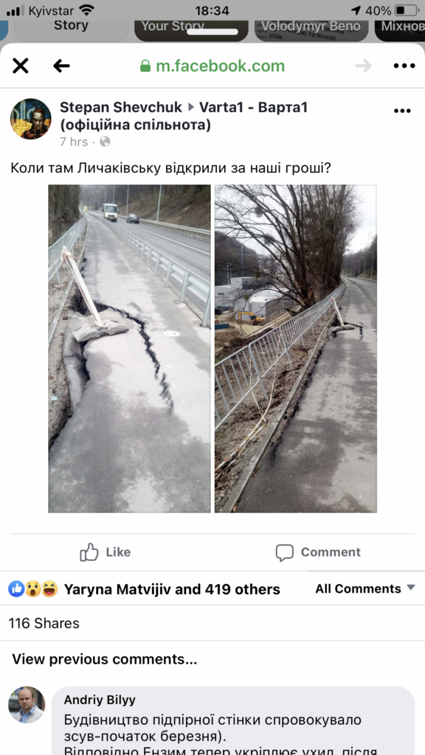Open the left photo of cracked sidewalk
The height and width of the screenshot is (755, 425).
click(130, 349)
